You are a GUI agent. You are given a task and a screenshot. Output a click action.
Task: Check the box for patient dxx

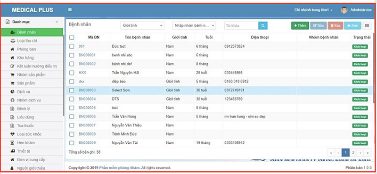[x=72, y=82]
